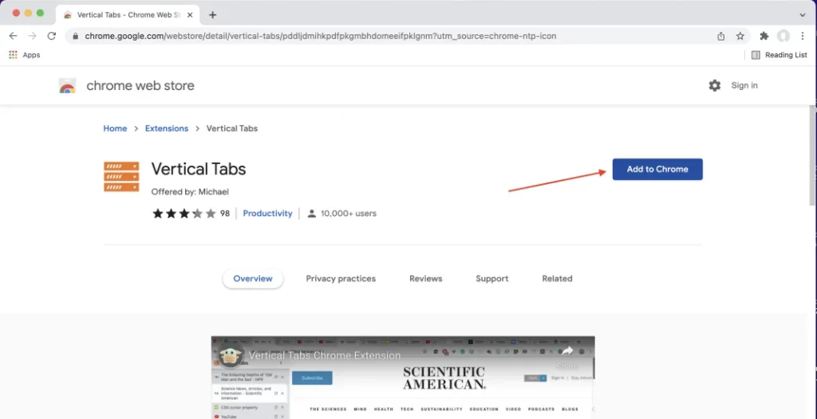Click the Vertical Tabs extension icon
Viewport: 817px width, 419px height.
[x=121, y=177]
